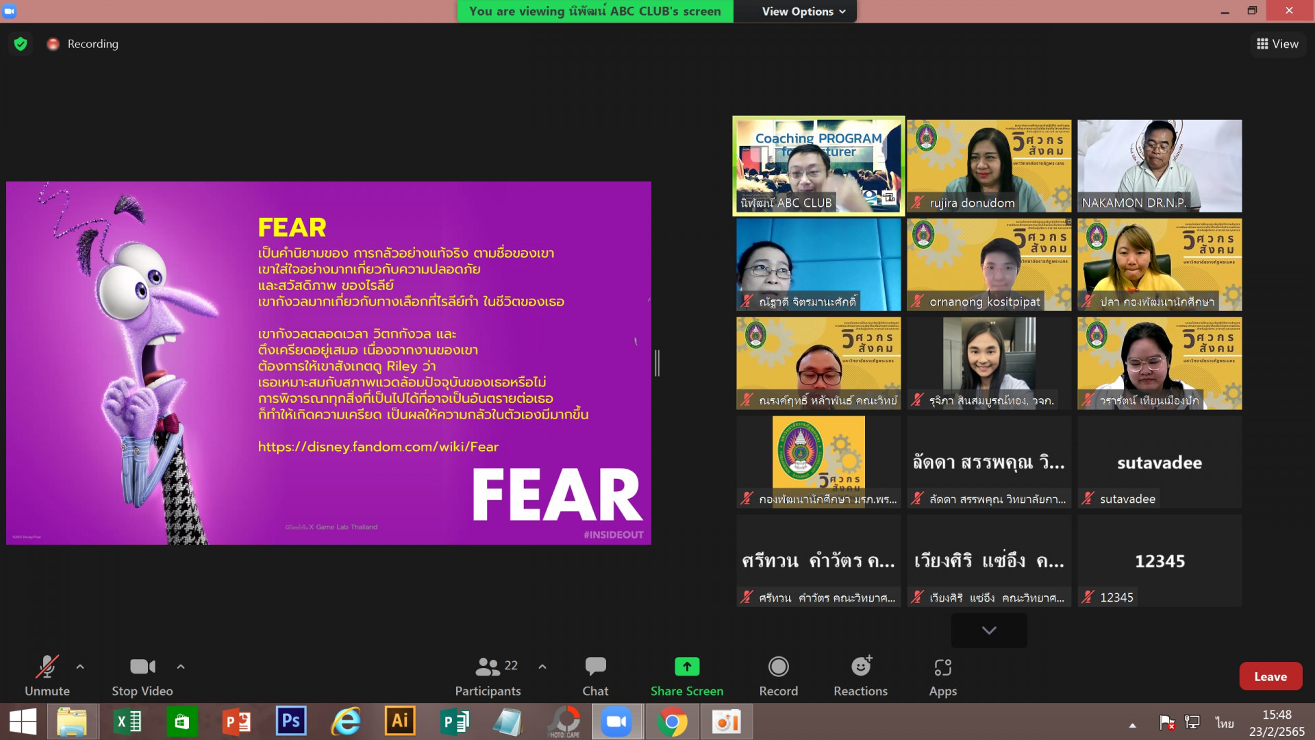1315x740 pixels.
Task: Click the green encryption shield icon
Action: pos(21,44)
